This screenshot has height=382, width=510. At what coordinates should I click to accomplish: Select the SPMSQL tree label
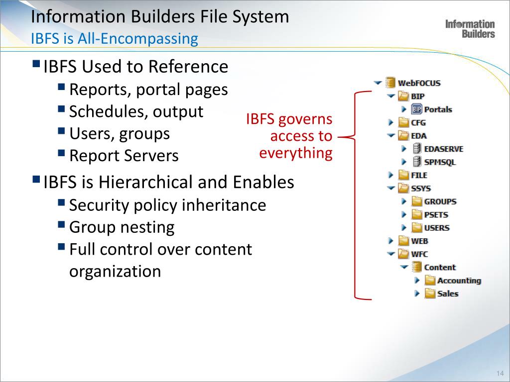pos(440,162)
